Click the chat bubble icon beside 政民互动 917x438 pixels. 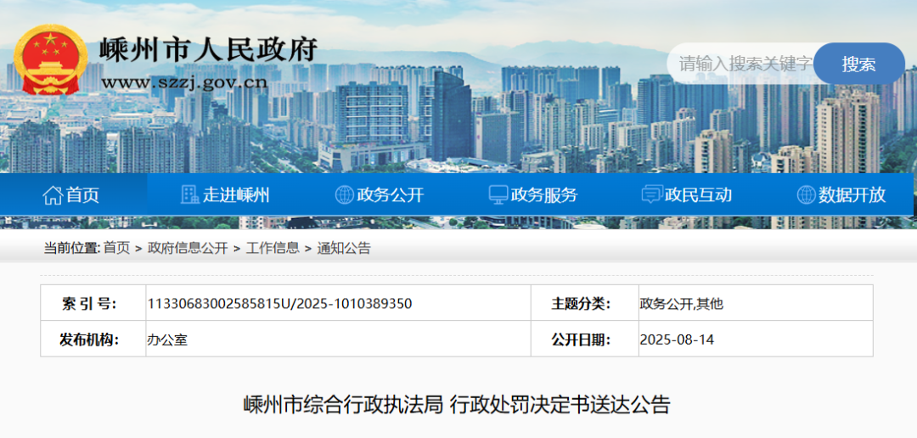click(652, 195)
